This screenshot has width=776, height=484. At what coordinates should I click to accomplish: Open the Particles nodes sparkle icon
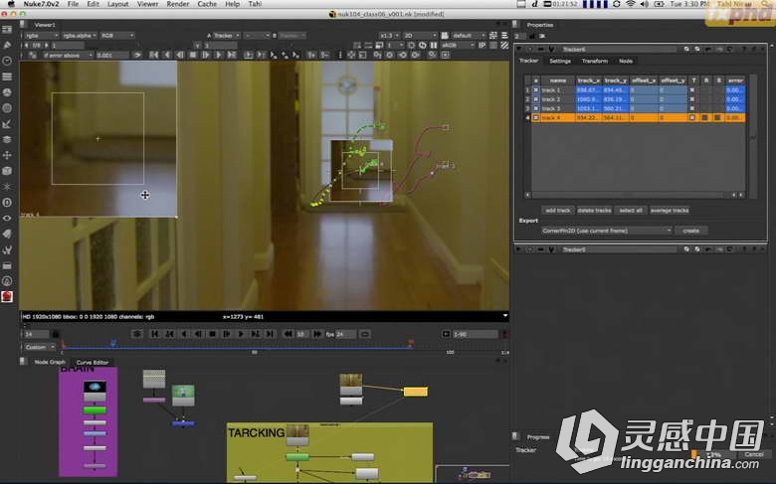pos(7,187)
